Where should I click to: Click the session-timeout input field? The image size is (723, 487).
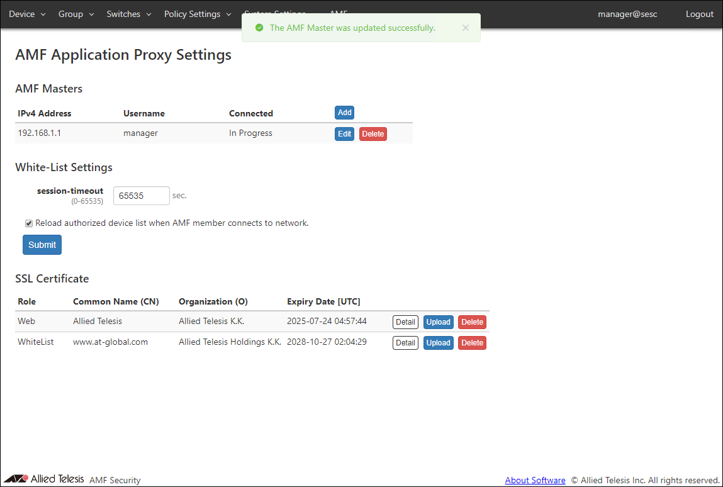(141, 196)
